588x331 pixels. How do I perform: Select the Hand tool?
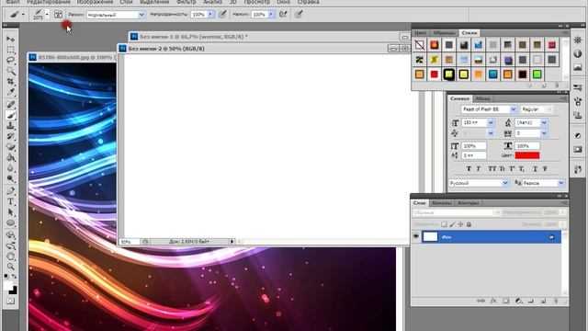click(10, 257)
